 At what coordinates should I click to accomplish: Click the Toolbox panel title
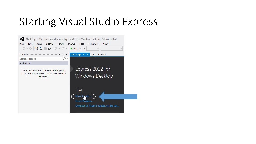click(24, 54)
